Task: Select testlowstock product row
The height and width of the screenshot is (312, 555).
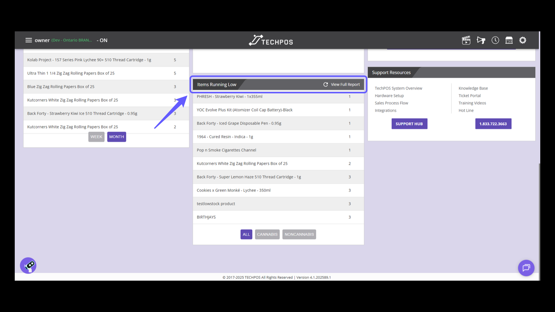Action: [278, 204]
